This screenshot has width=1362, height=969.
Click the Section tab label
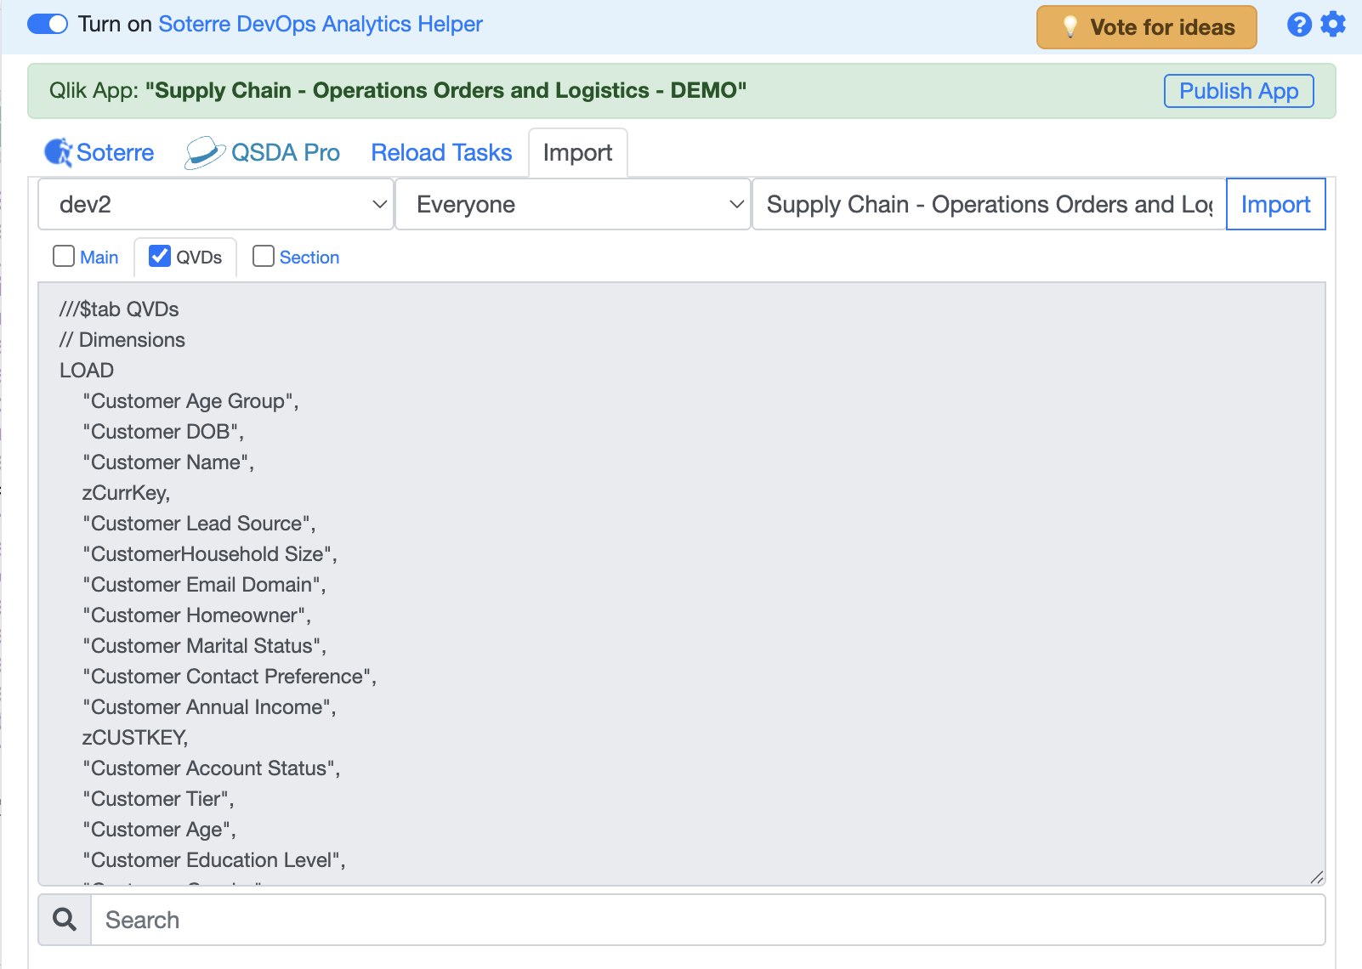(309, 258)
